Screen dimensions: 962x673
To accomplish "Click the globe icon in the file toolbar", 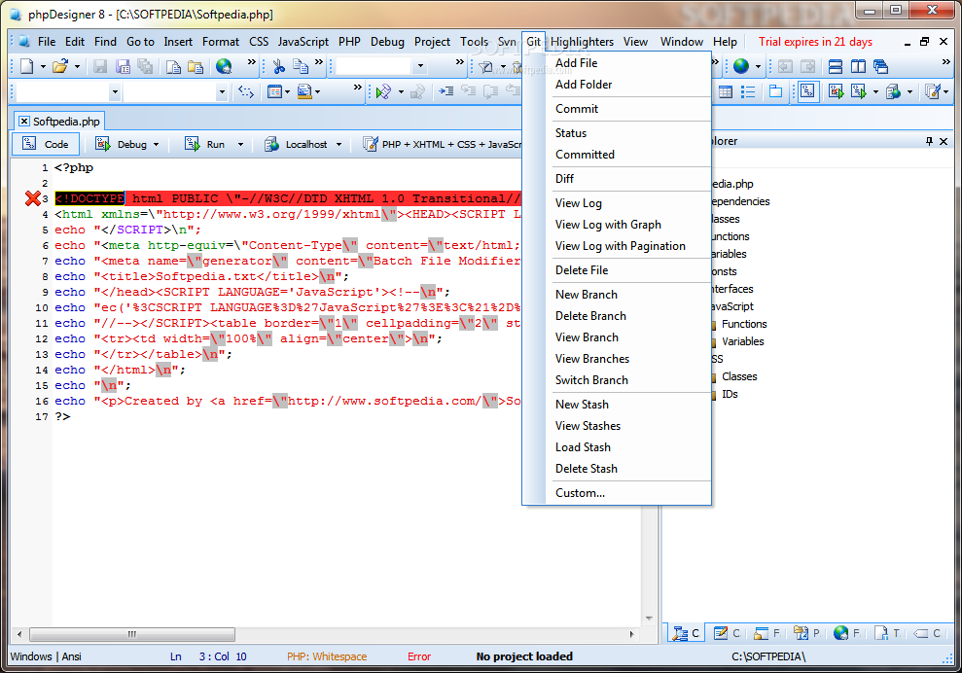I will [x=224, y=66].
